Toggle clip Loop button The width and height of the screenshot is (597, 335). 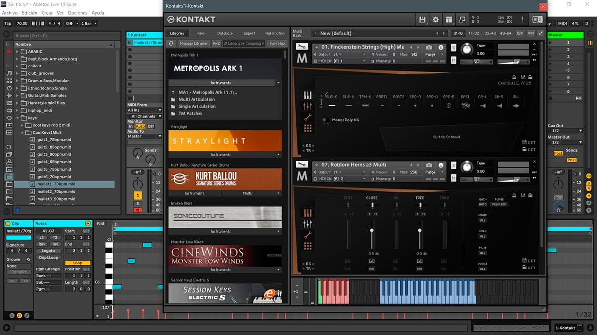pyautogui.click(x=77, y=263)
